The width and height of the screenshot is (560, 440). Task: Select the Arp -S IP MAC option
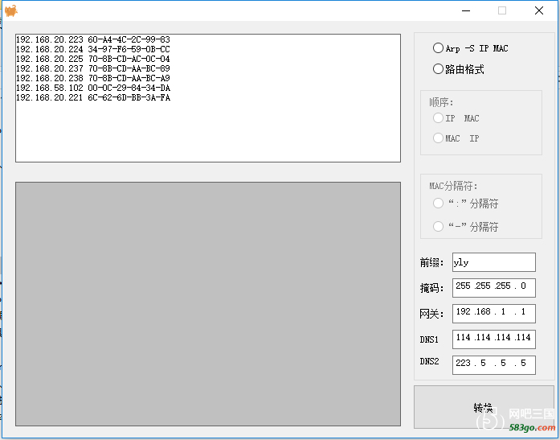[x=439, y=48]
